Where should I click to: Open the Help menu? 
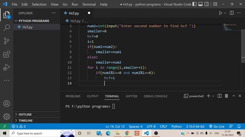pyautogui.click(x=104, y=4)
